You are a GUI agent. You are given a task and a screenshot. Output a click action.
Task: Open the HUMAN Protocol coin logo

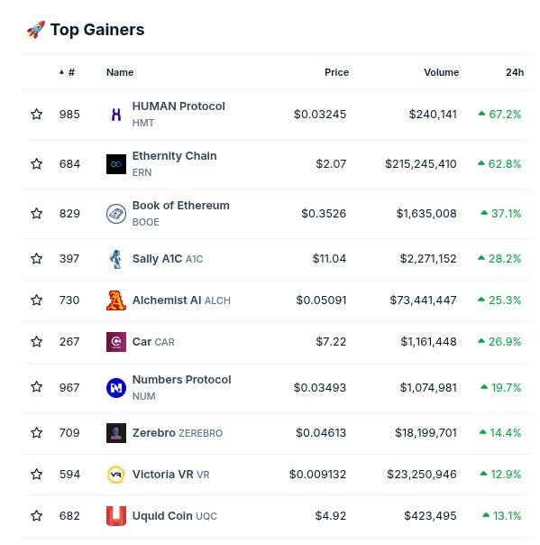click(x=116, y=115)
